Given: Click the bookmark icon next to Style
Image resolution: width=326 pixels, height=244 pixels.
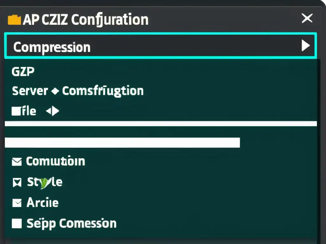Looking at the screenshot, I should [x=16, y=183].
